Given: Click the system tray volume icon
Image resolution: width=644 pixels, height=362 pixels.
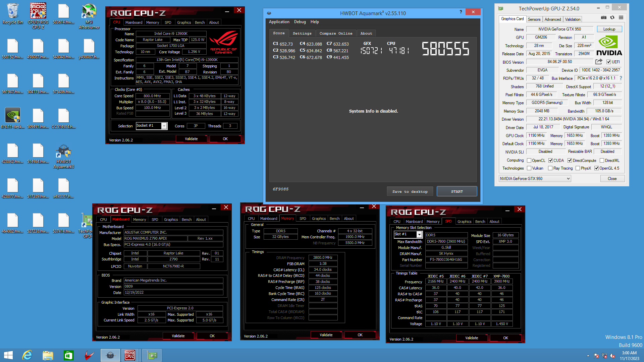Looking at the screenshot, I should pyautogui.click(x=612, y=356).
